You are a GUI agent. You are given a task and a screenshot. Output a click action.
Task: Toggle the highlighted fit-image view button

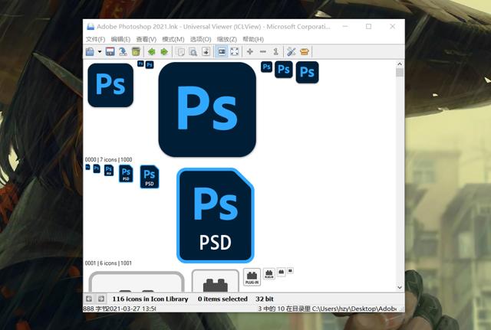coord(222,51)
